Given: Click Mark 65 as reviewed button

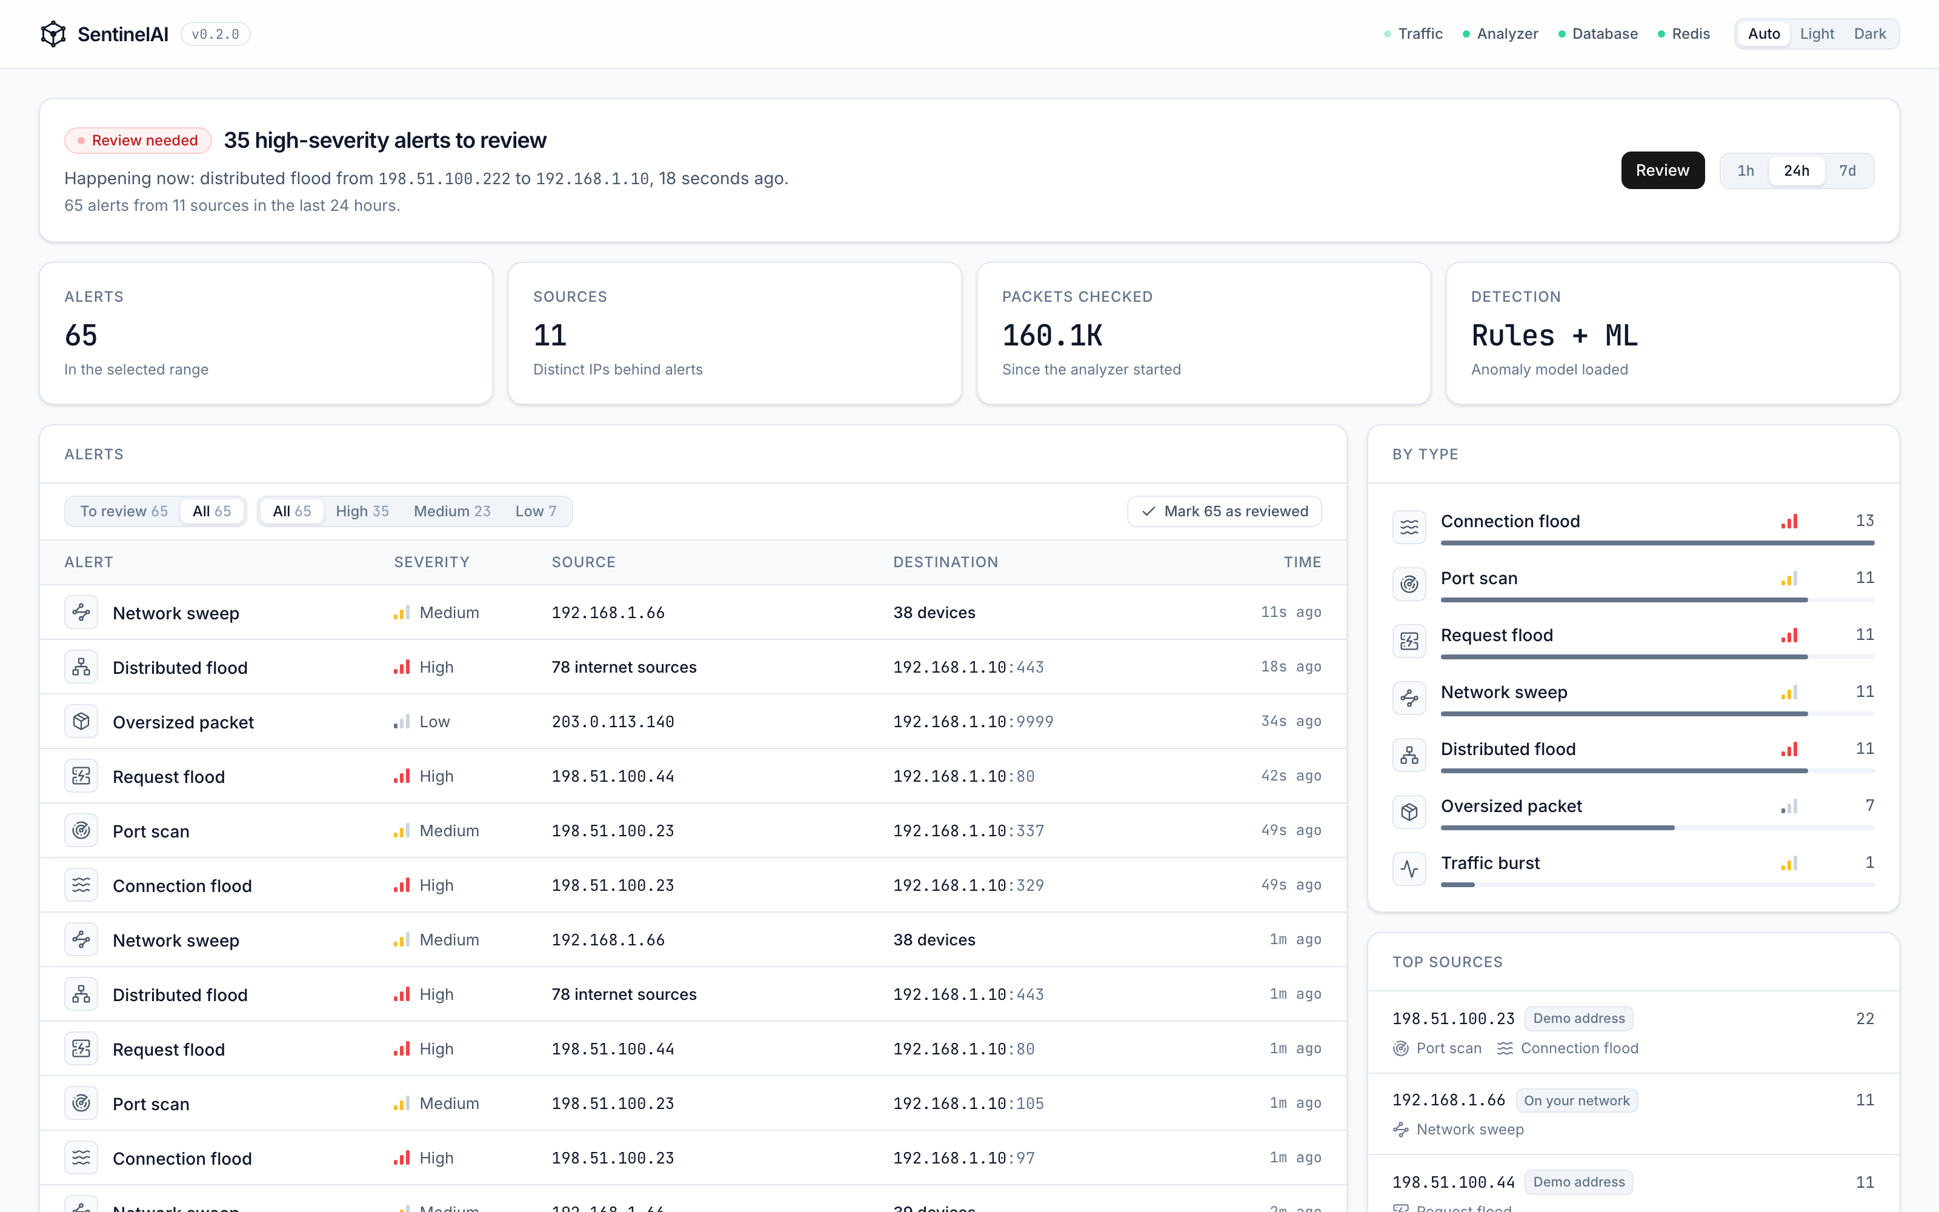Looking at the screenshot, I should pyautogui.click(x=1224, y=511).
